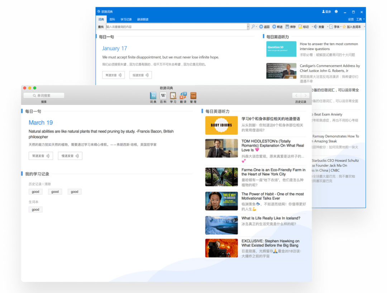Play 常速发音 for March 19 sentence

41,156
